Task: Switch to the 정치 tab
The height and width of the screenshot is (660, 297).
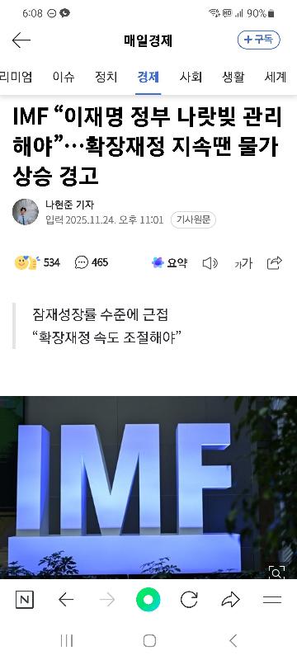Action: point(106,77)
